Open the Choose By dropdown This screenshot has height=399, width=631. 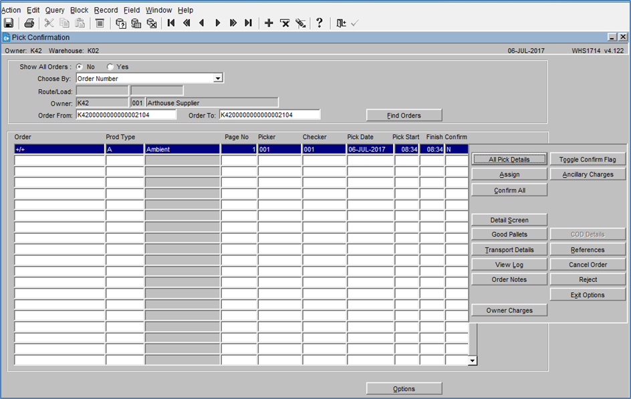tap(218, 78)
